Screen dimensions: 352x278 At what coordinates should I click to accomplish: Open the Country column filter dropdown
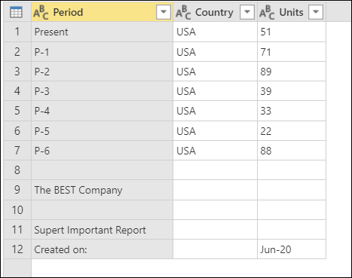(247, 12)
